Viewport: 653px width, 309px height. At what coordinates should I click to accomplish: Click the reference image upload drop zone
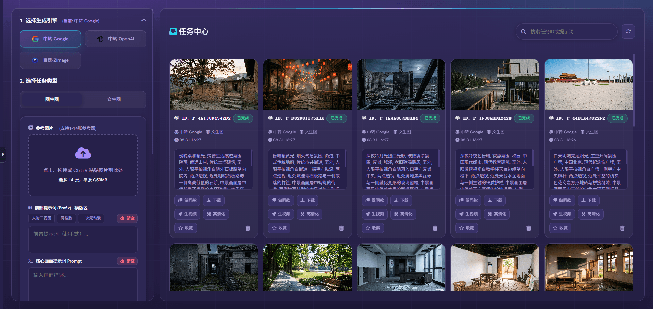click(x=83, y=165)
